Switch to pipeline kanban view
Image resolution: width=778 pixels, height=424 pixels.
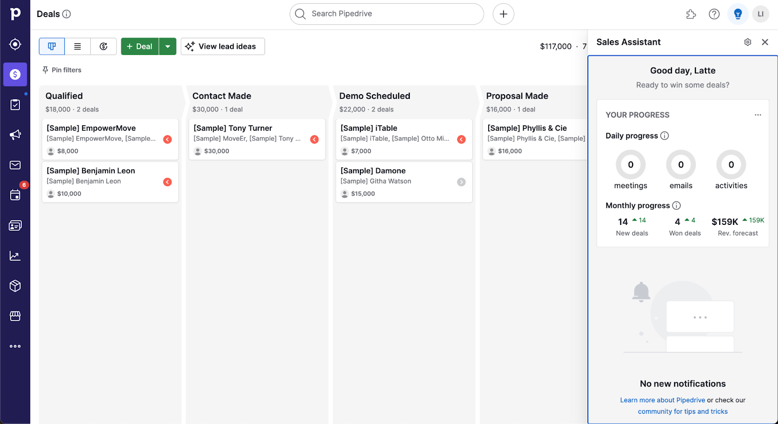[52, 46]
